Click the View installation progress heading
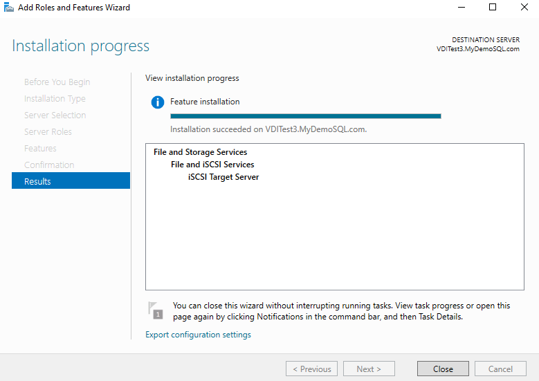 pos(192,78)
